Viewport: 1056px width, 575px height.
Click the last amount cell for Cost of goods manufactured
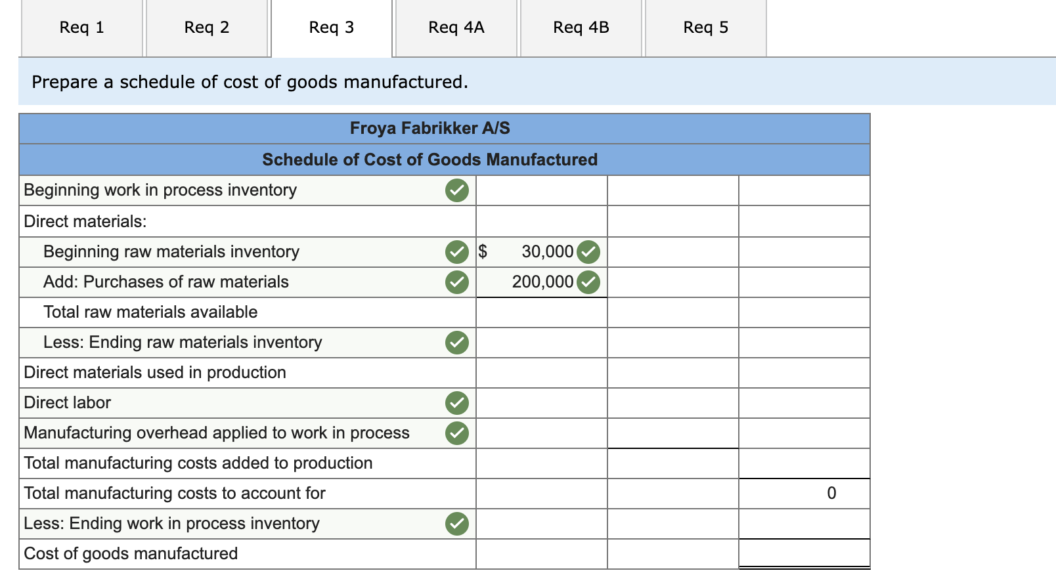pyautogui.click(x=804, y=554)
